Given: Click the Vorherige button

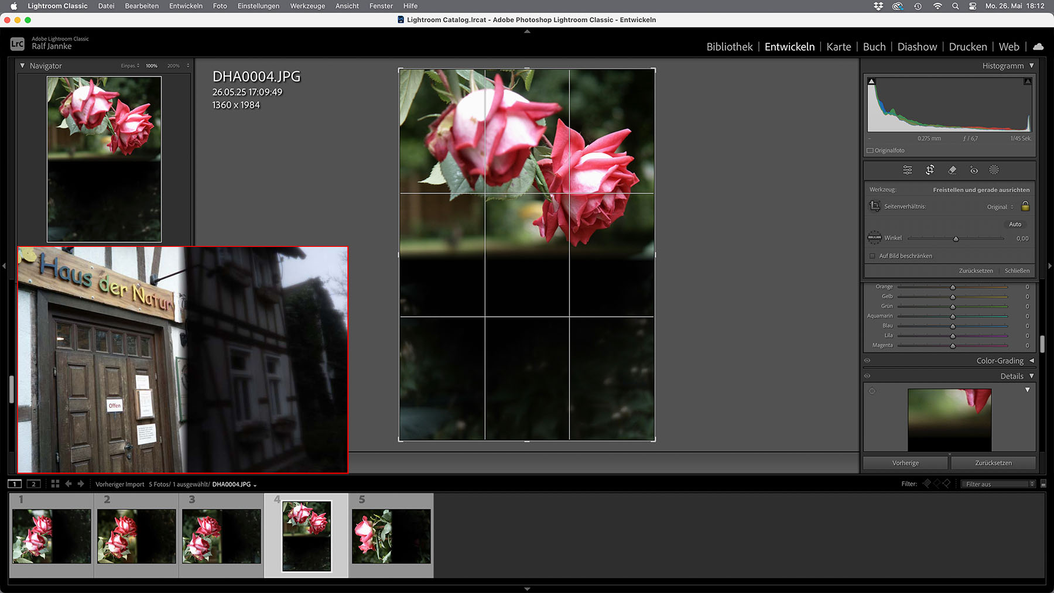Looking at the screenshot, I should pyautogui.click(x=905, y=463).
